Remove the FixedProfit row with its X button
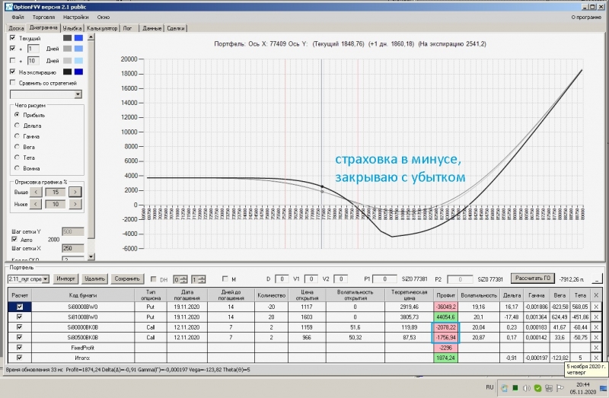Image resolution: width=609 pixels, height=398 pixels. pyautogui.click(x=596, y=348)
